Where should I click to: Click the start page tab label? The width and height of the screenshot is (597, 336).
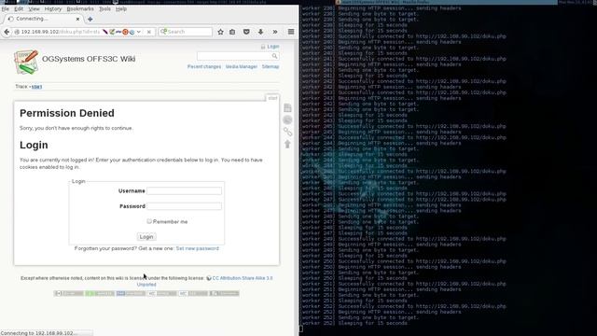pos(272,98)
